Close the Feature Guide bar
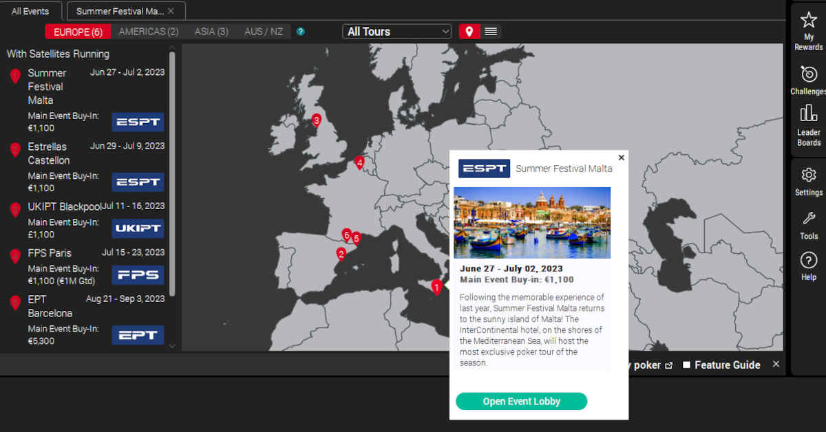This screenshot has height=432, width=826. [776, 364]
